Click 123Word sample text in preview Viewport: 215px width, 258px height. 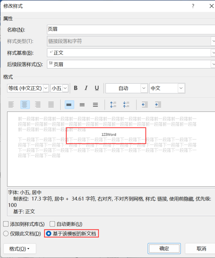click(x=109, y=135)
